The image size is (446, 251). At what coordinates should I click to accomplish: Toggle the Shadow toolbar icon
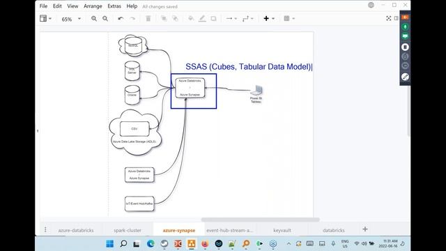[213, 19]
